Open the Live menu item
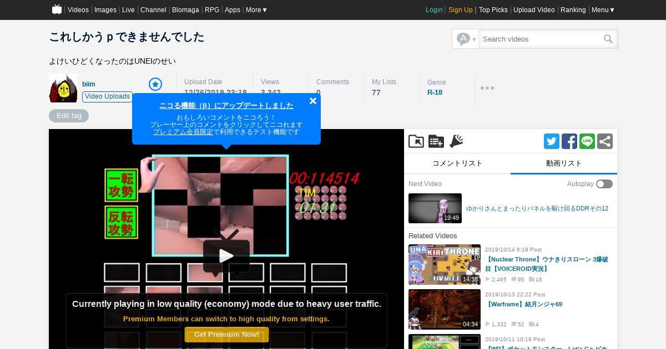 point(128,10)
